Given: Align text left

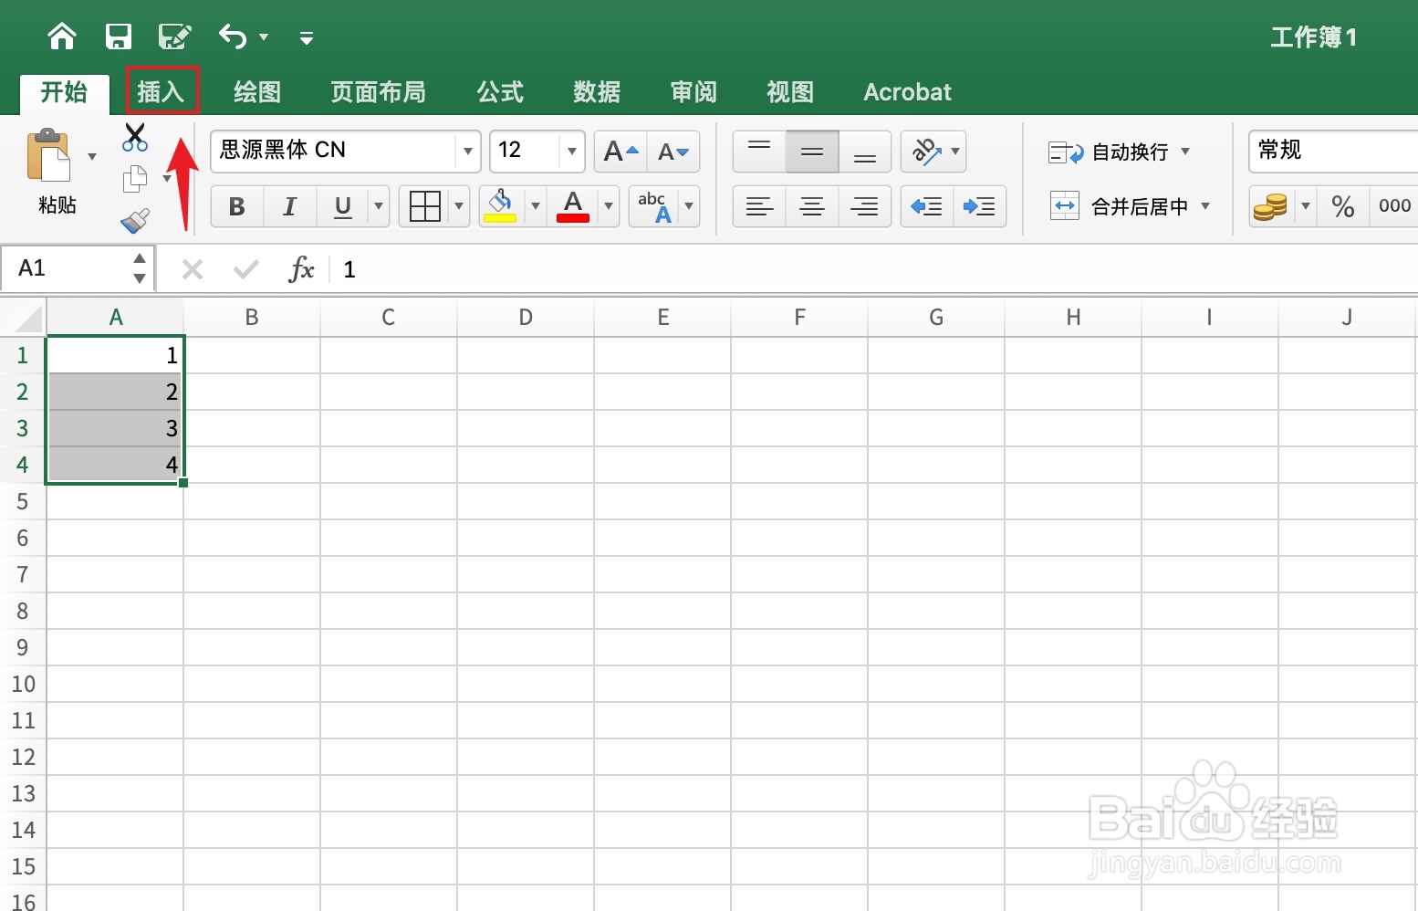Looking at the screenshot, I should pos(759,206).
